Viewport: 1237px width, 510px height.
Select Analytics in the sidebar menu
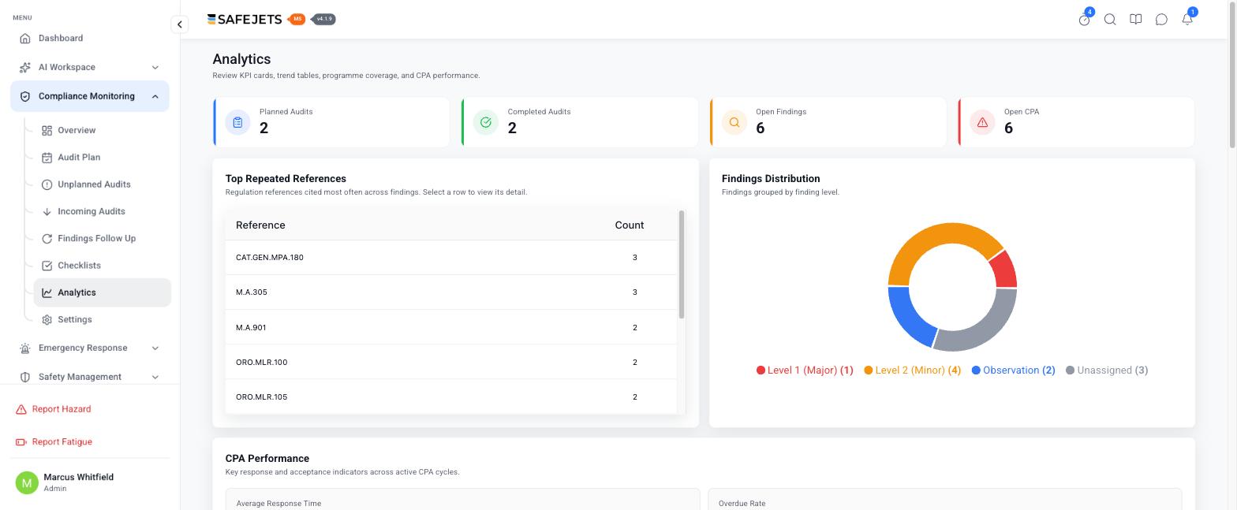click(103, 292)
